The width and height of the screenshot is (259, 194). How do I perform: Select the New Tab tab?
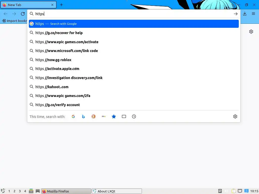pyautogui.click(x=28, y=5)
